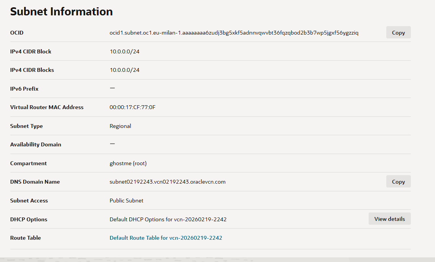Click the Subnet Access label
Screen dimensions: 435x262
[29, 201]
